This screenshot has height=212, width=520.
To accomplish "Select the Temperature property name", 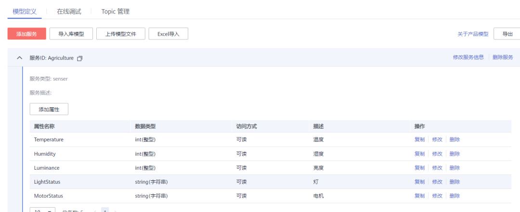I will (49, 139).
